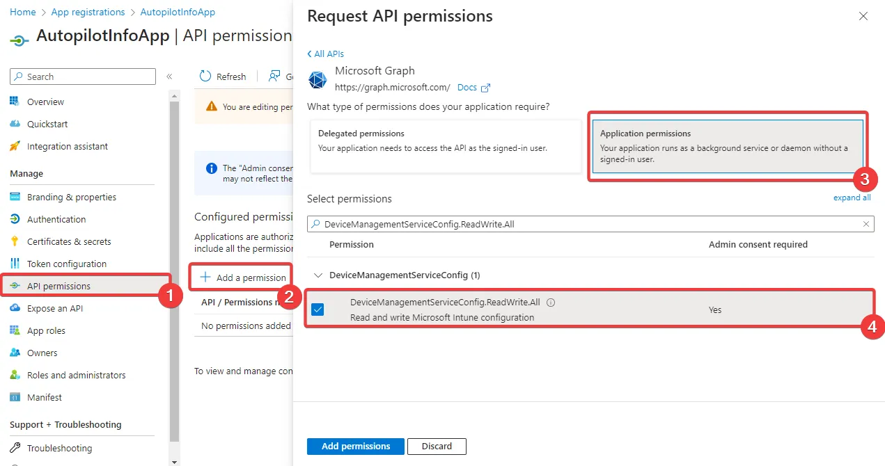
Task: Click the expand all link
Action: tap(852, 198)
